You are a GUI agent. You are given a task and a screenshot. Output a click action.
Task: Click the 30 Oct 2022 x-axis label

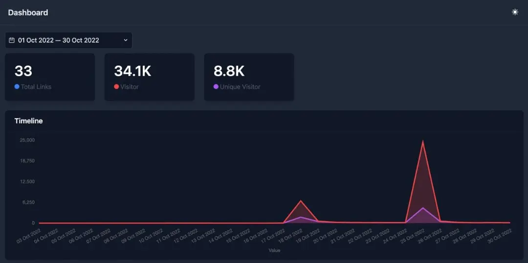[x=500, y=236]
